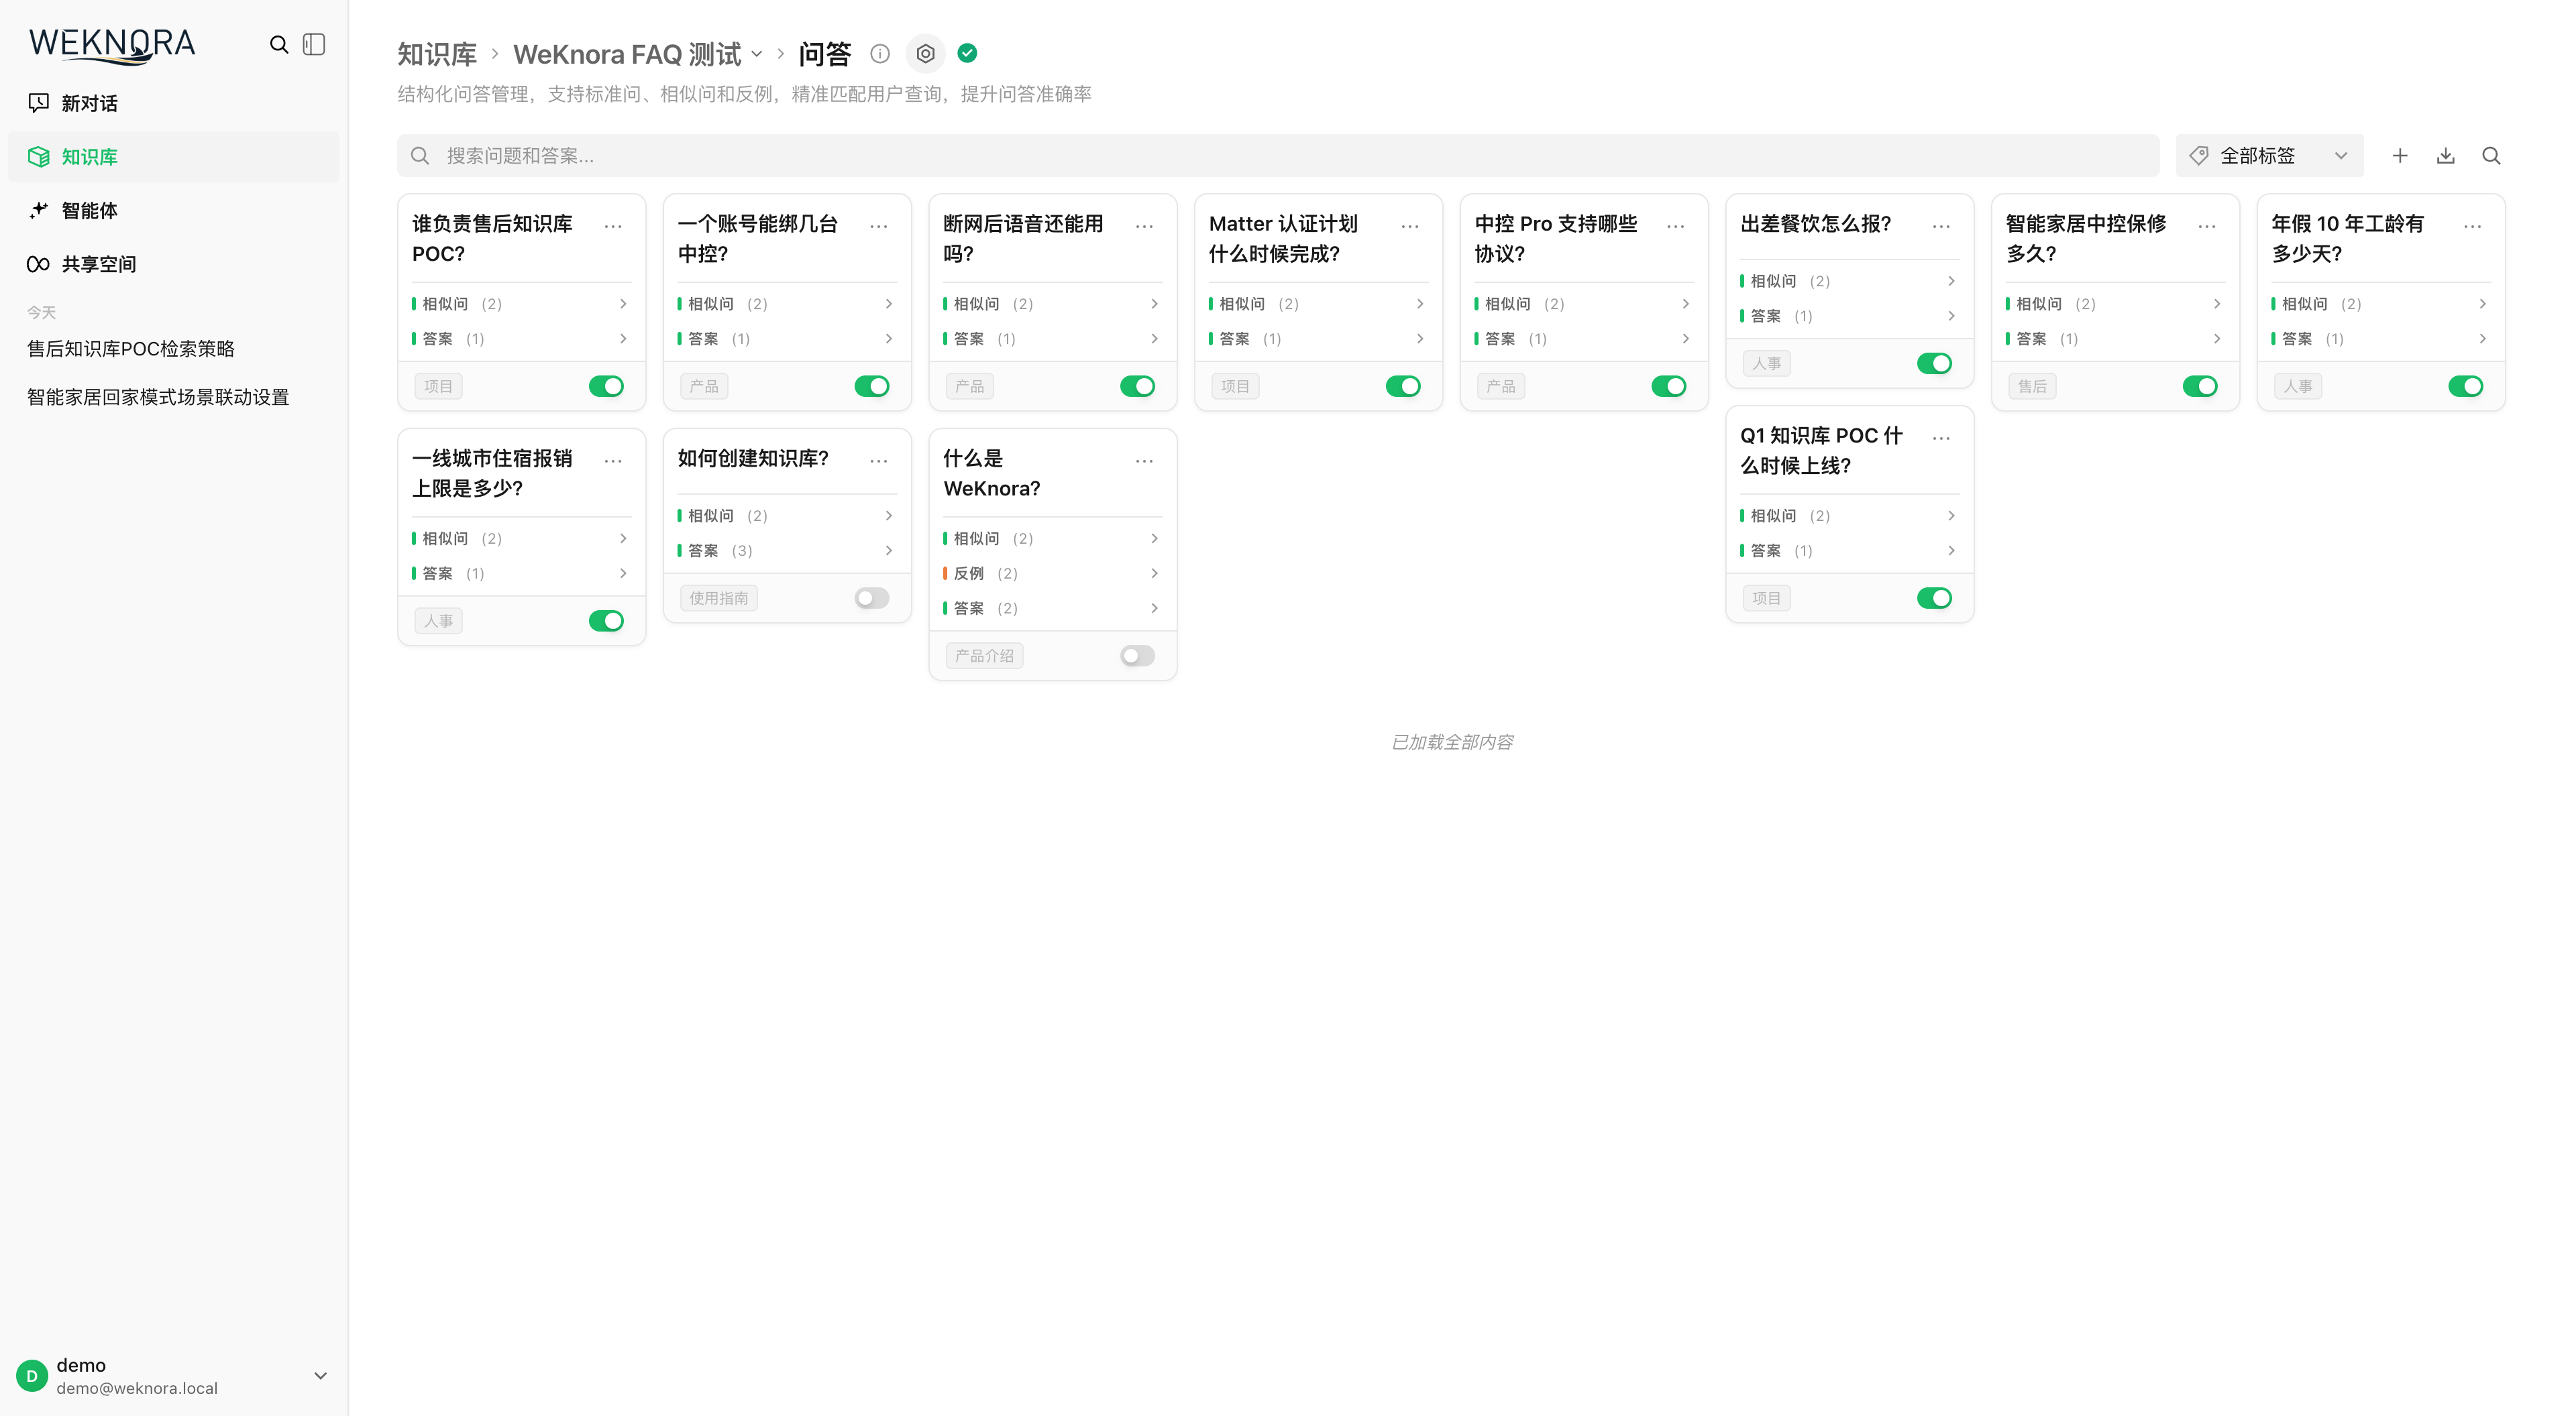
Task: Open the 全部标签 tag filter dropdown
Action: point(2269,156)
